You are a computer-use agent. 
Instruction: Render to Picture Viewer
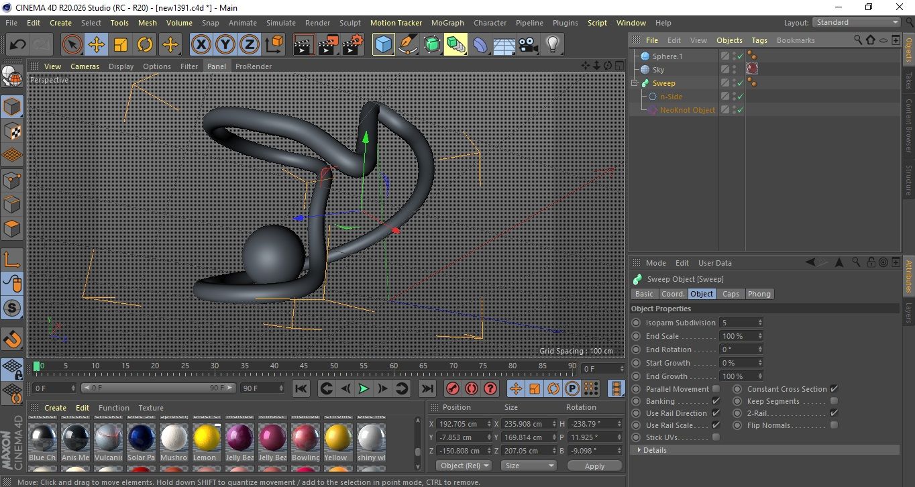[x=329, y=45]
